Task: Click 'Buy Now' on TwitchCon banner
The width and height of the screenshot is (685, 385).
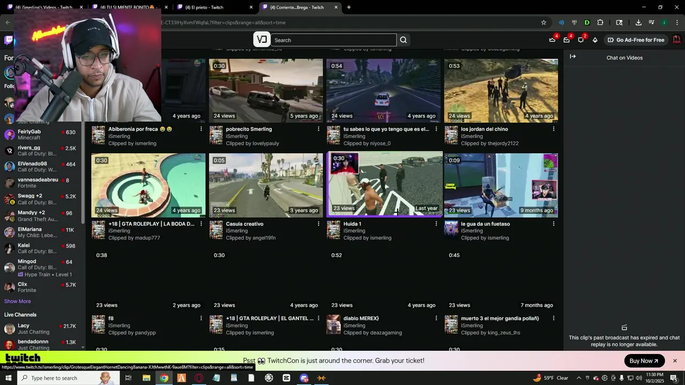Action: click(x=644, y=361)
